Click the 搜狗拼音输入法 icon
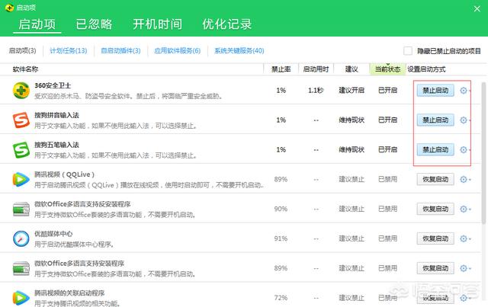Image resolution: width=488 pixels, height=307 pixels. point(21,120)
